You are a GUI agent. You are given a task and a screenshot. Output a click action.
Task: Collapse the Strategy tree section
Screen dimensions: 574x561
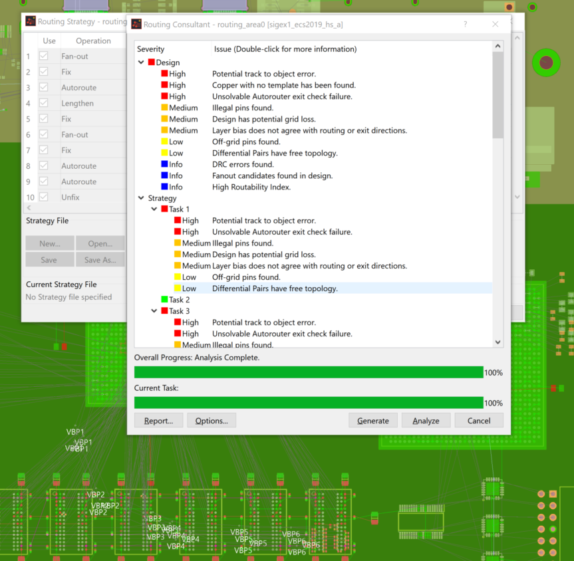(141, 197)
